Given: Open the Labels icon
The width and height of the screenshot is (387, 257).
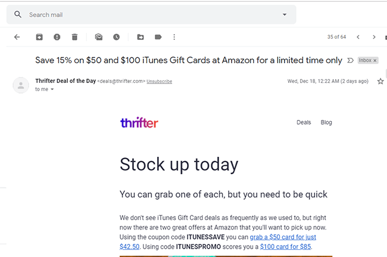Looking at the screenshot, I should click(x=158, y=37).
